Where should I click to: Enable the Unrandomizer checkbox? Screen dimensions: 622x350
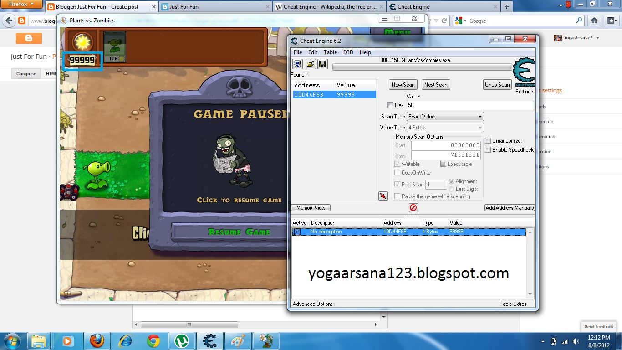pyautogui.click(x=488, y=141)
